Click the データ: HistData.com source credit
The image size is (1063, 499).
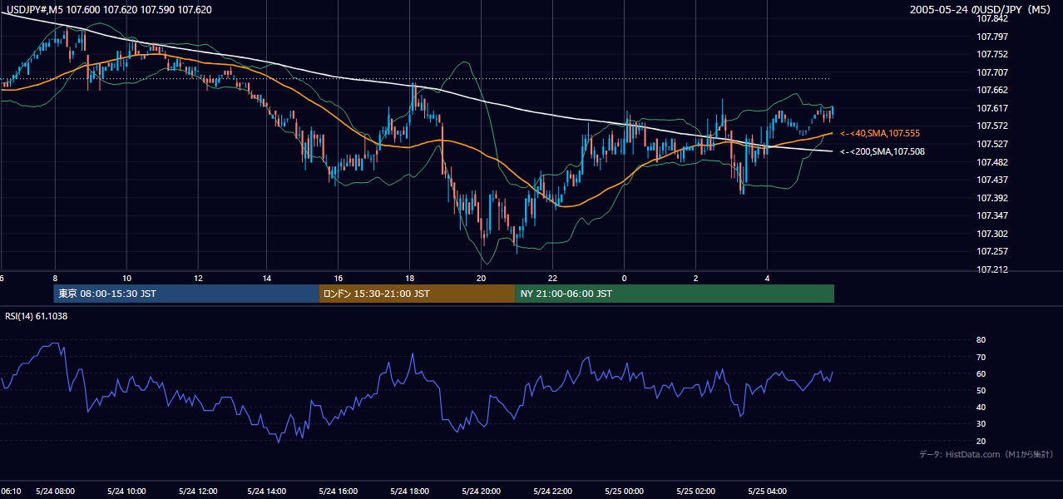tap(986, 454)
